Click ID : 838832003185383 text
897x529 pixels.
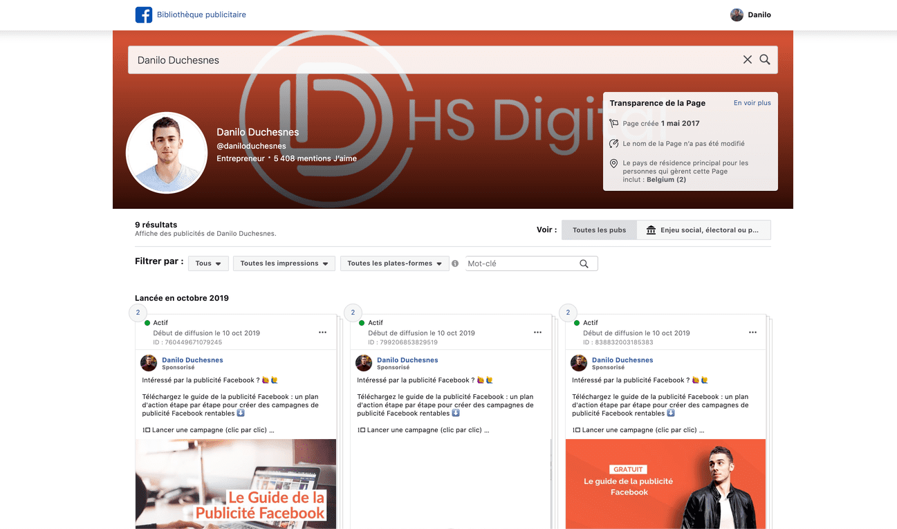tap(618, 342)
